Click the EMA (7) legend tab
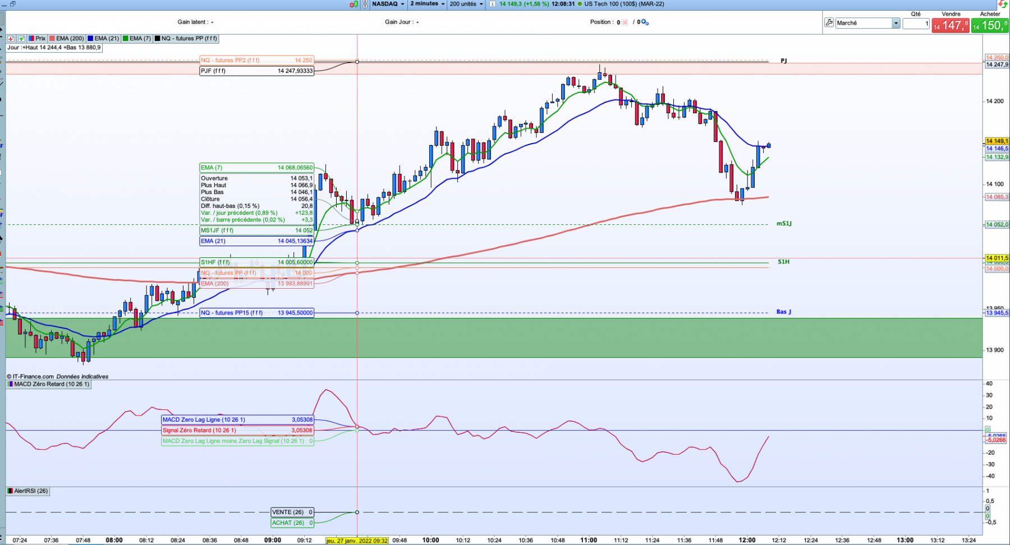 click(x=137, y=39)
